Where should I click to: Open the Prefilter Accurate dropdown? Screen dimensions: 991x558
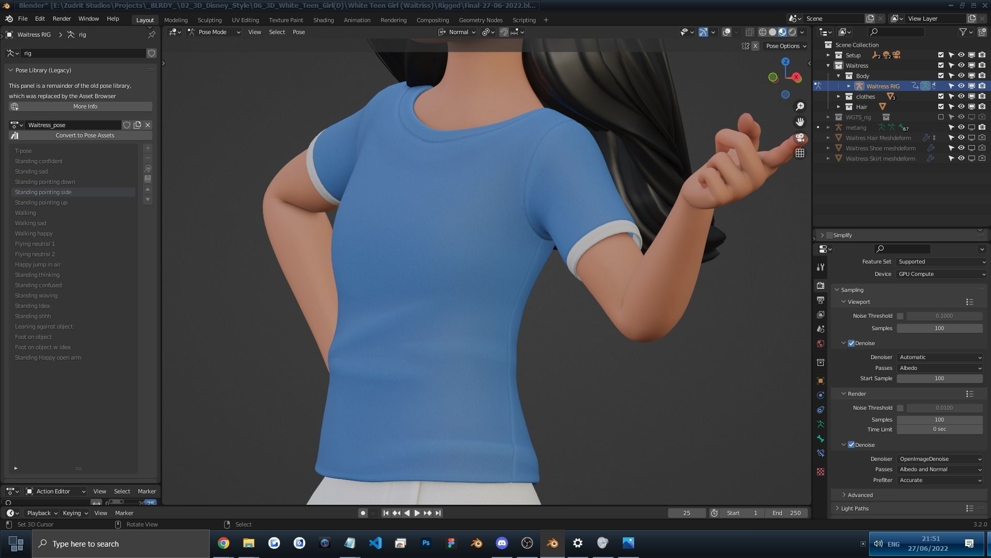940,480
